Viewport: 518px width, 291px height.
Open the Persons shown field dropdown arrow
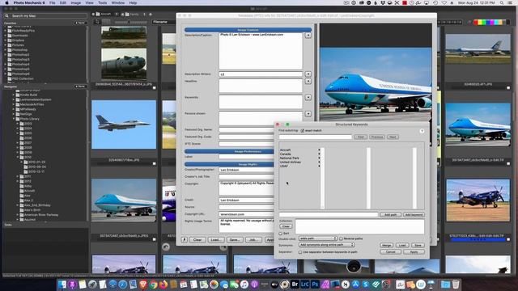coord(308,114)
